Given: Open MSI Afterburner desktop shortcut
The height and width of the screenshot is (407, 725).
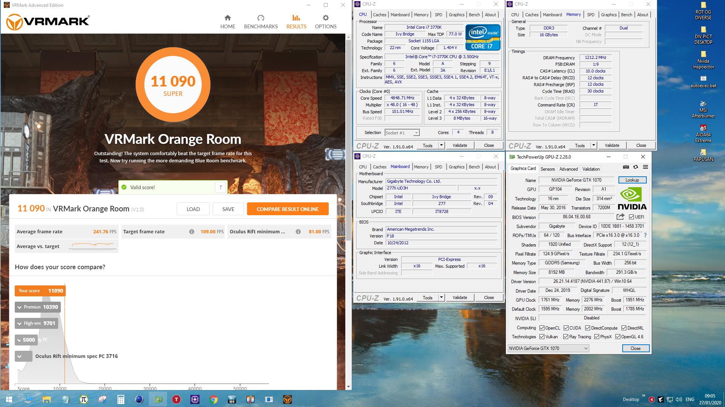Looking at the screenshot, I should (703, 109).
